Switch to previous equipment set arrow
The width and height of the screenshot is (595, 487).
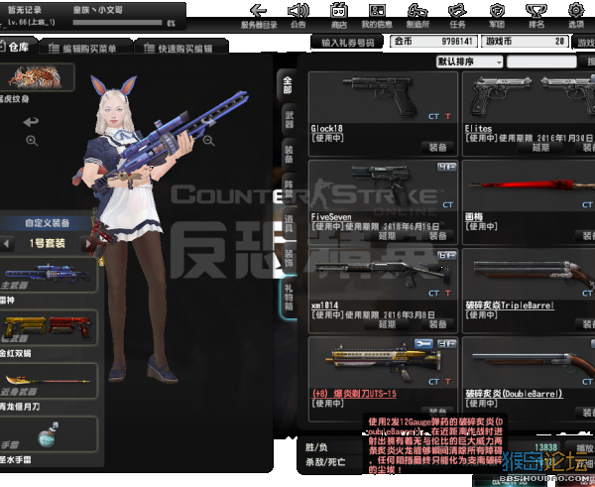pos(7,243)
